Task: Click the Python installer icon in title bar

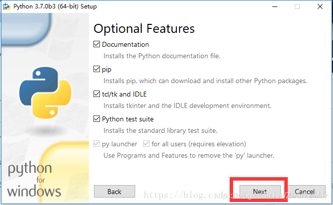Action: point(6,6)
